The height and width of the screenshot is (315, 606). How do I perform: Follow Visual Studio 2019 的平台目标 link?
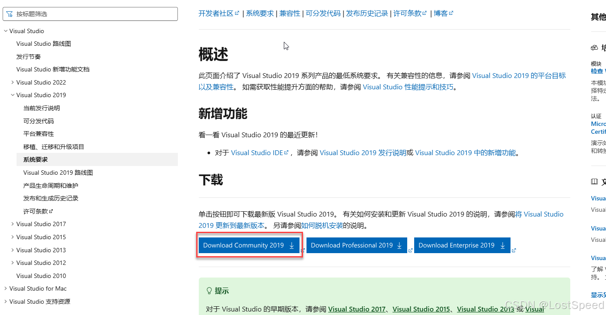click(519, 75)
